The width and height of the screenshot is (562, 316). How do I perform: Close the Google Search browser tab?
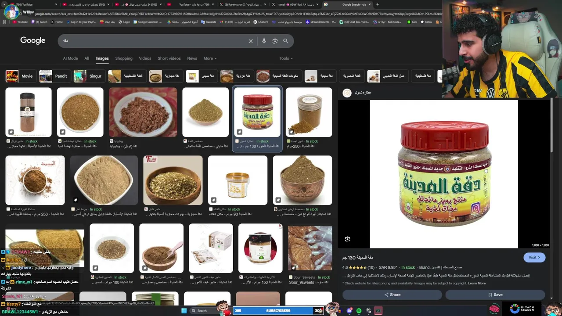coord(370,4)
